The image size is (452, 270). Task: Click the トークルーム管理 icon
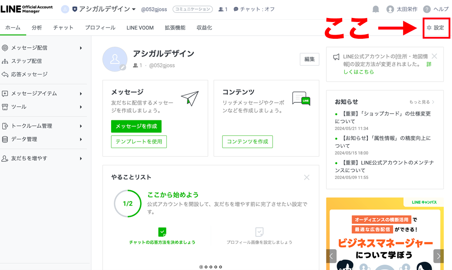(5, 126)
